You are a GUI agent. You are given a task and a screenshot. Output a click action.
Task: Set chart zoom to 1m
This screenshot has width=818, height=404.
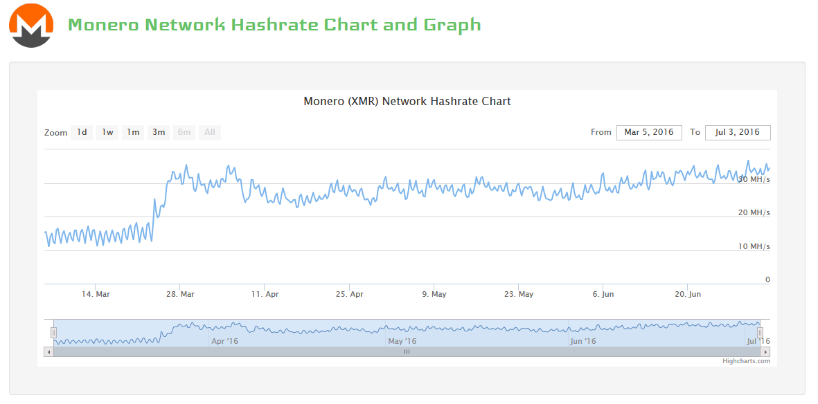(133, 132)
